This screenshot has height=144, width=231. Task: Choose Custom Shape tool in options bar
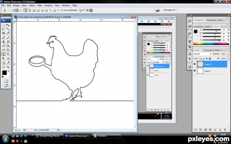click(x=55, y=10)
